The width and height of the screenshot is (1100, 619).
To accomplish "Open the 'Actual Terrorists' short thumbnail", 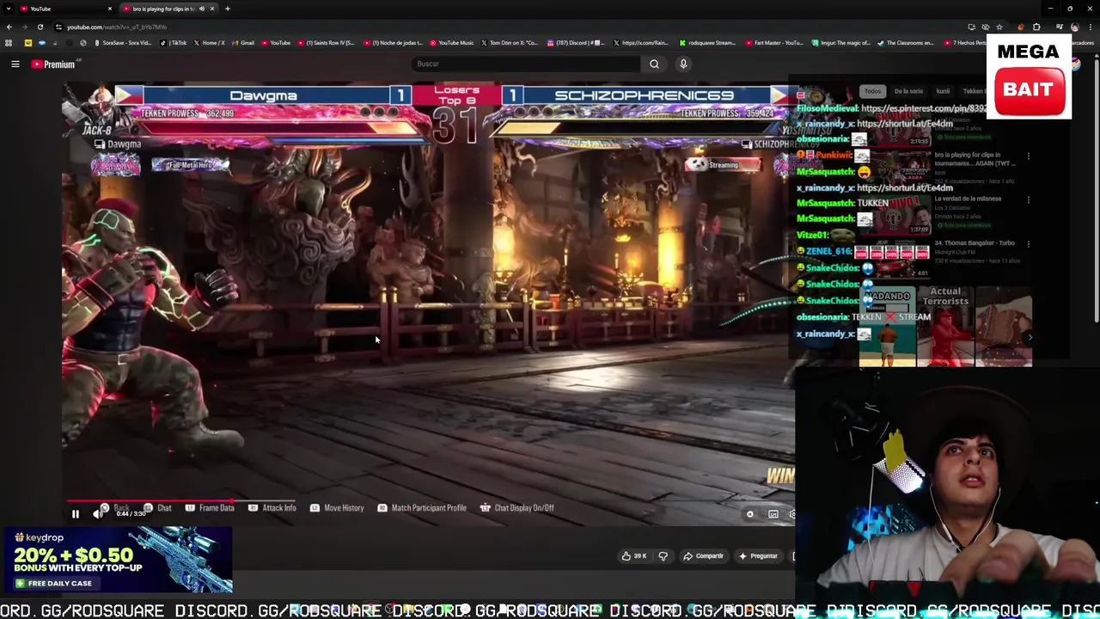I will 945,327.
